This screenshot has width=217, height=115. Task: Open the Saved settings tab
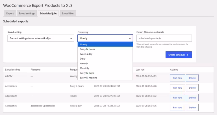27,14
